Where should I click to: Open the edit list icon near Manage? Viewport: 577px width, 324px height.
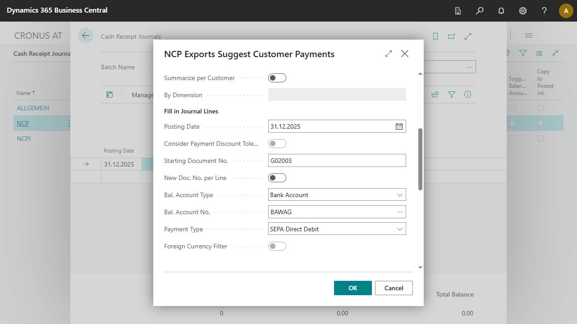110,94
